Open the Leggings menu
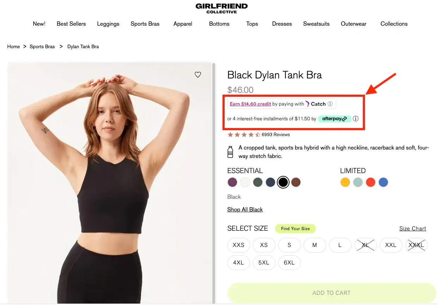 pos(108,24)
